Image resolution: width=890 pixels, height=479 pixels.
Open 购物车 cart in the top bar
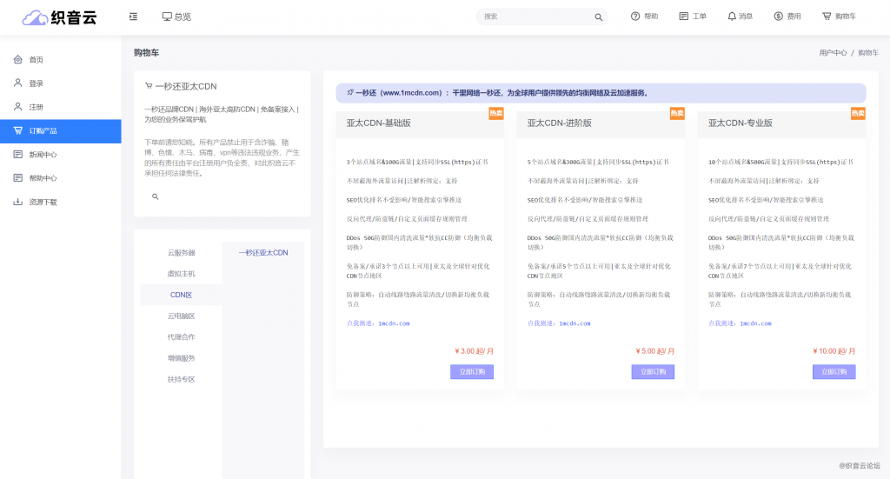(x=839, y=17)
